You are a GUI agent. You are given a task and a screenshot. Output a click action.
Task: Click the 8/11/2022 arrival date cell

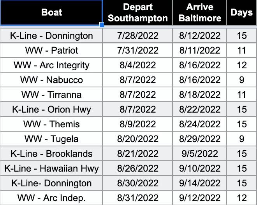(200, 50)
